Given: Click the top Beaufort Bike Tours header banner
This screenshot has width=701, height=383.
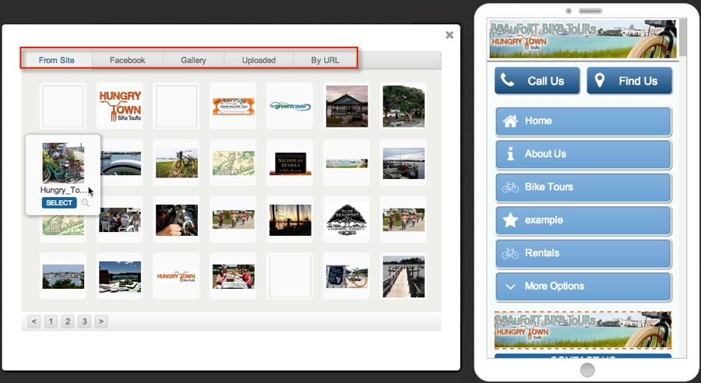Looking at the screenshot, I should [x=583, y=39].
